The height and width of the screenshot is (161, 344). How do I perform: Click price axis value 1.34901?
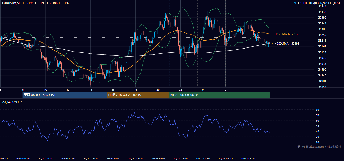321,81
